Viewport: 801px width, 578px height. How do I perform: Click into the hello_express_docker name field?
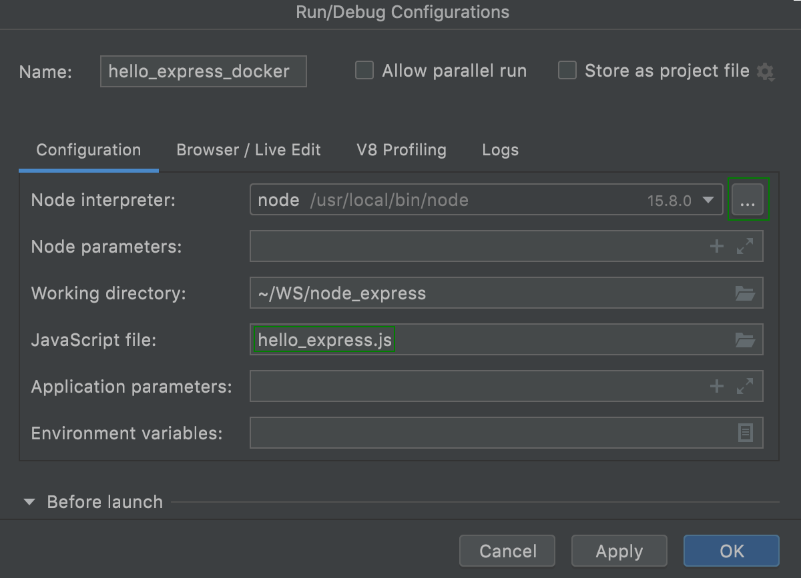[203, 71]
